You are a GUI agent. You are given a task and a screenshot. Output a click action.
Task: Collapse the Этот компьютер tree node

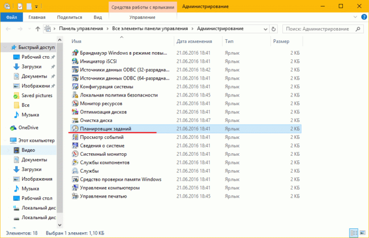click(5, 140)
